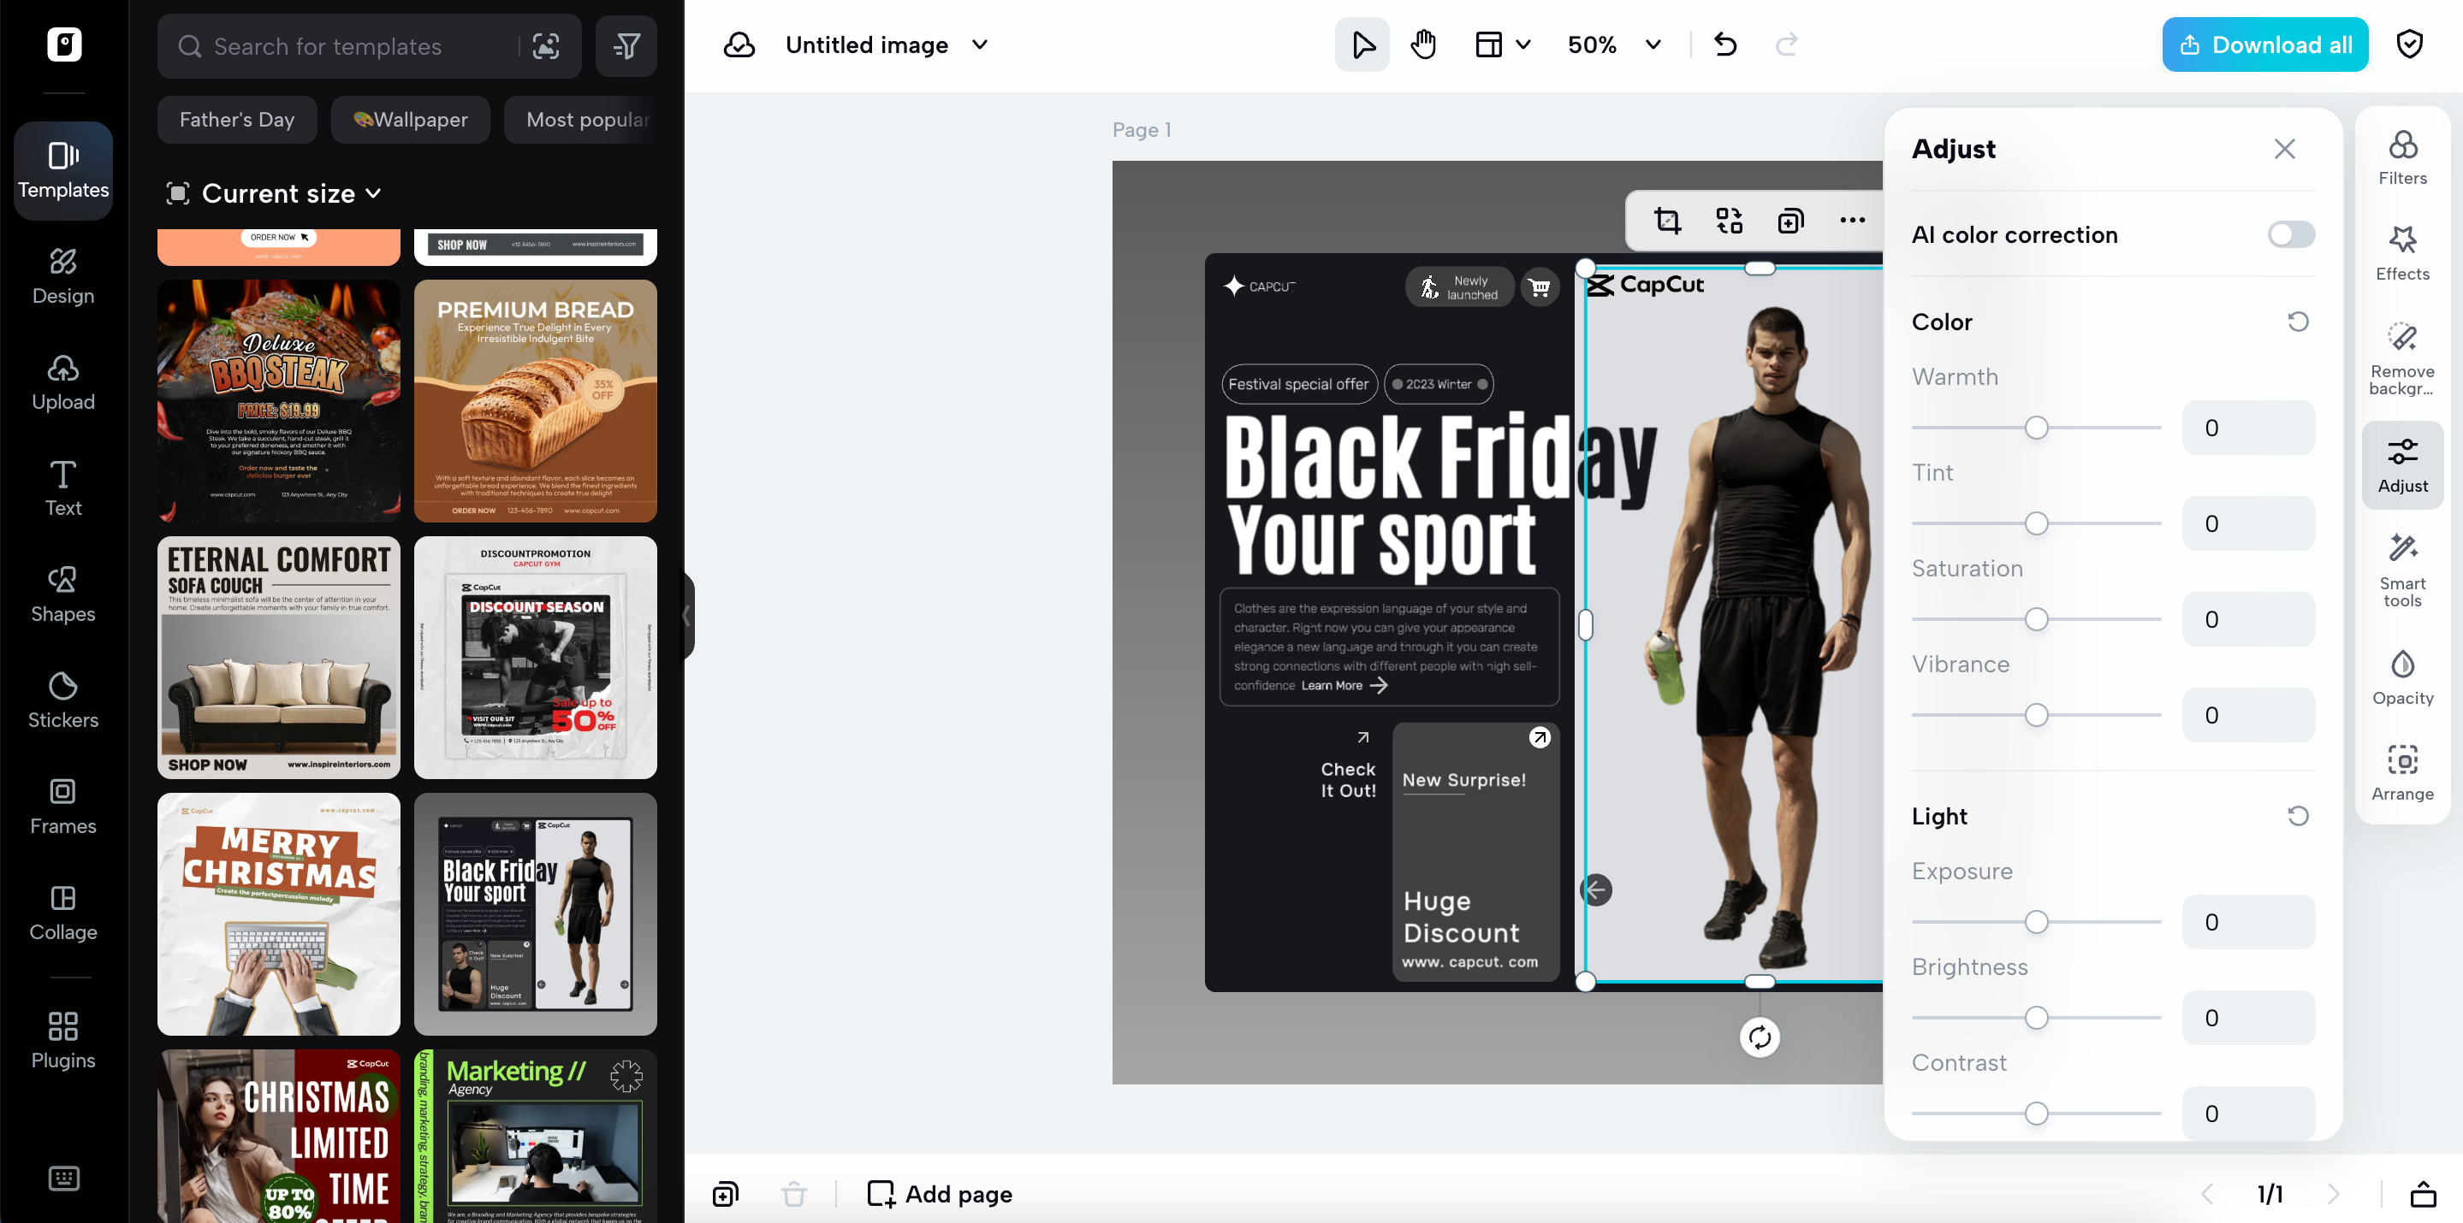Click the rotate handle below the image
The width and height of the screenshot is (2463, 1223).
pos(1760,1037)
